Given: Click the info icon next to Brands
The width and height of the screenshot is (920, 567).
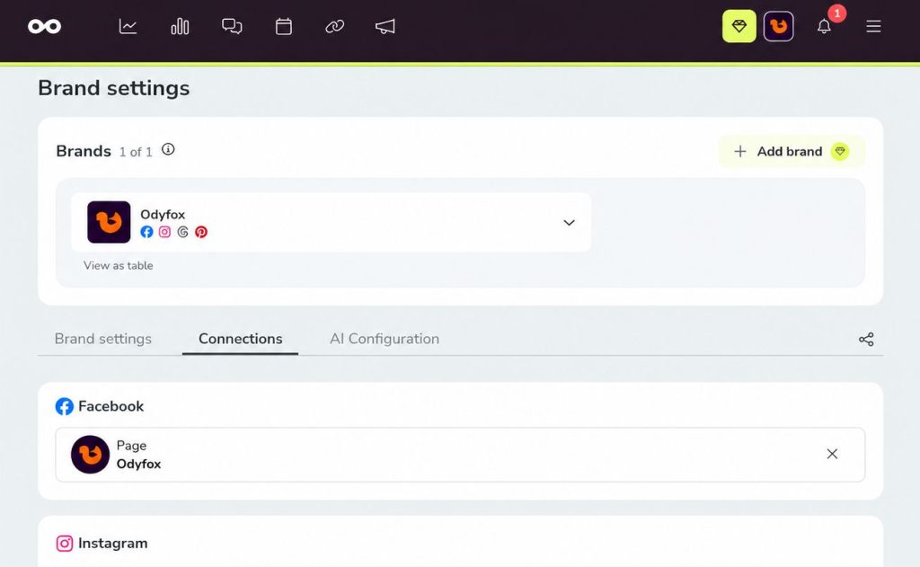Looking at the screenshot, I should coord(168,150).
